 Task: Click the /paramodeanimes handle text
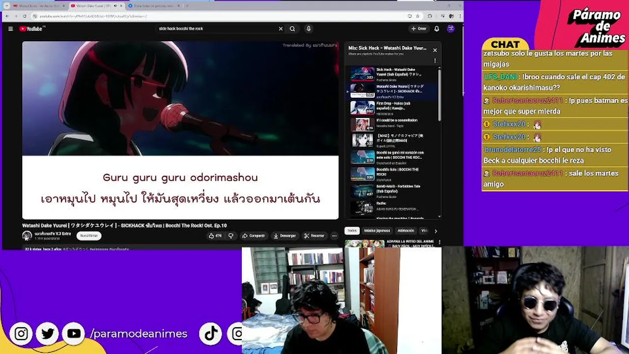(x=139, y=334)
